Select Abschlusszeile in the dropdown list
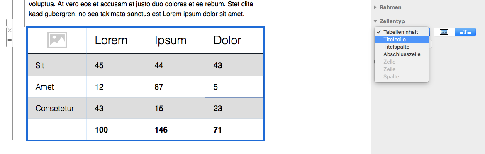Viewport: 485px width, 154px height. (402, 54)
